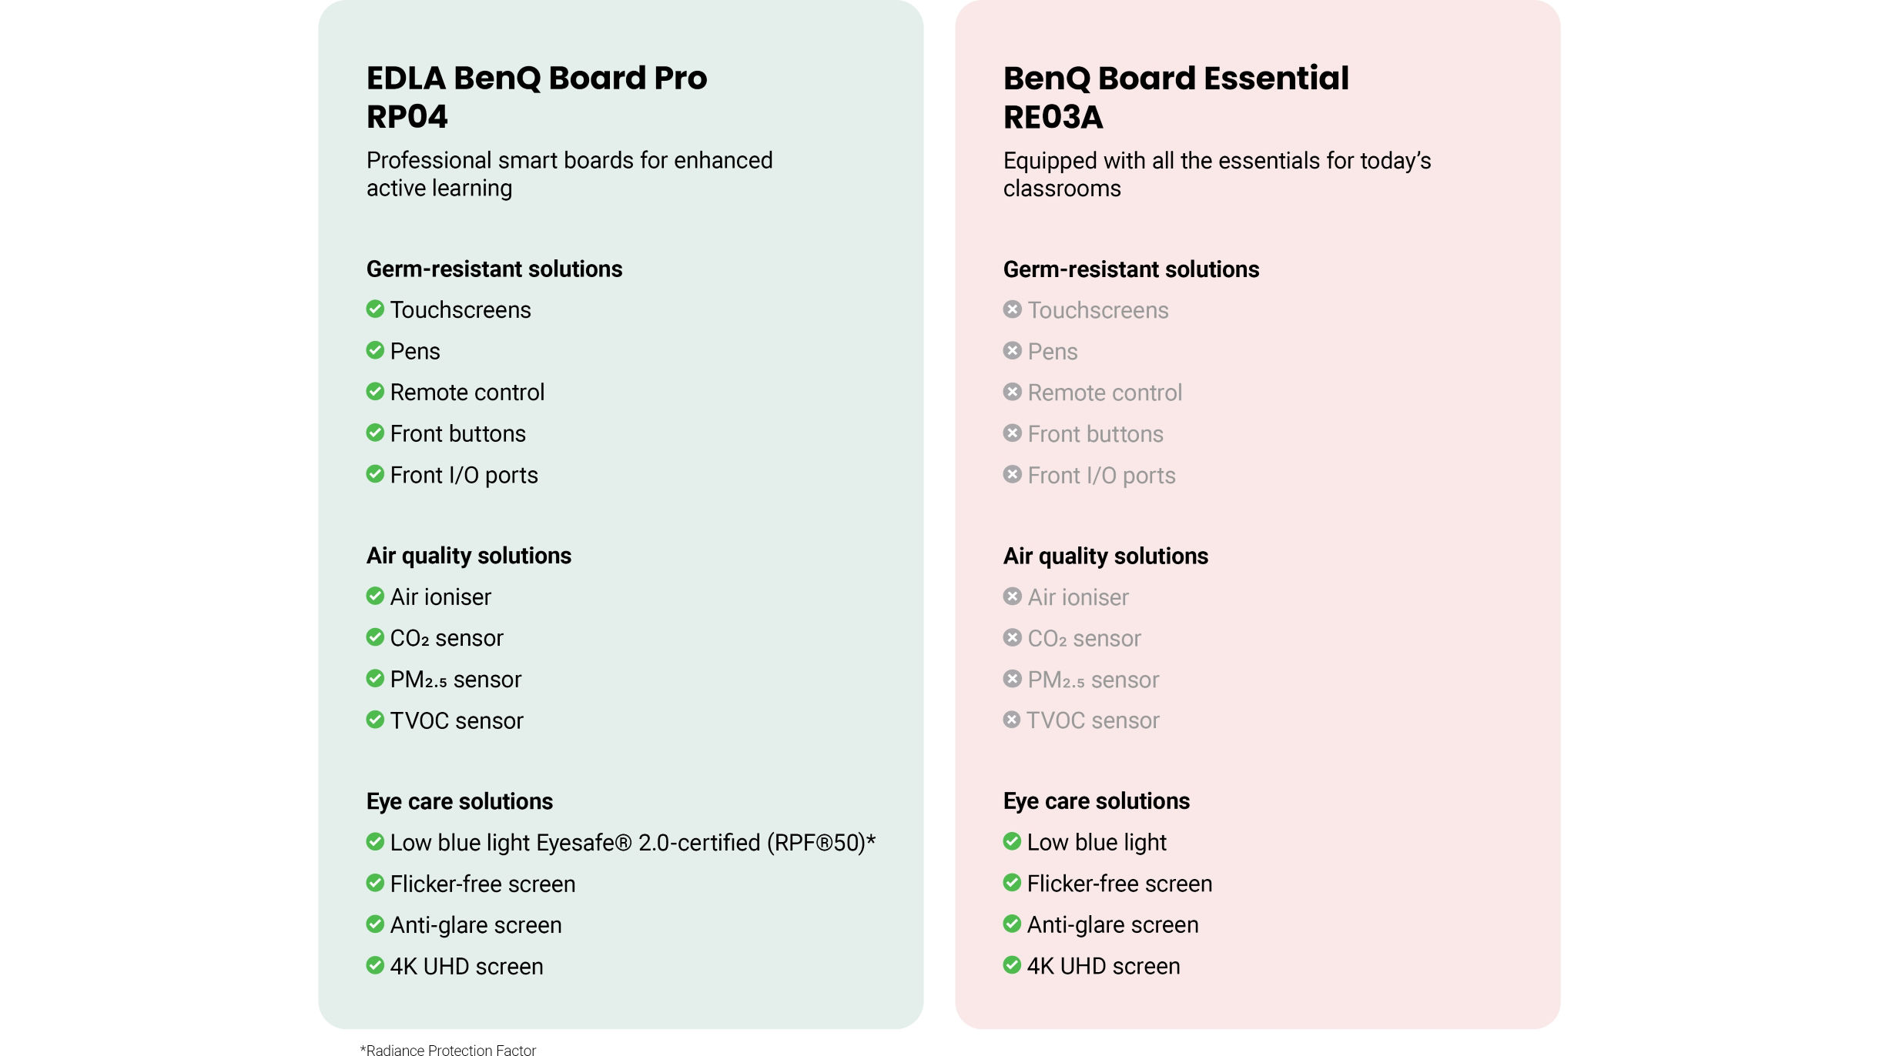
Task: Click grey cross icon beside CO₂ sensor
Action: point(1013,638)
